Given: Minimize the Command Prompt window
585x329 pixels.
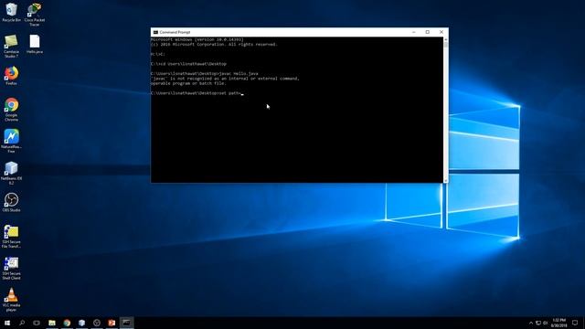Looking at the screenshot, I should pos(414,32).
